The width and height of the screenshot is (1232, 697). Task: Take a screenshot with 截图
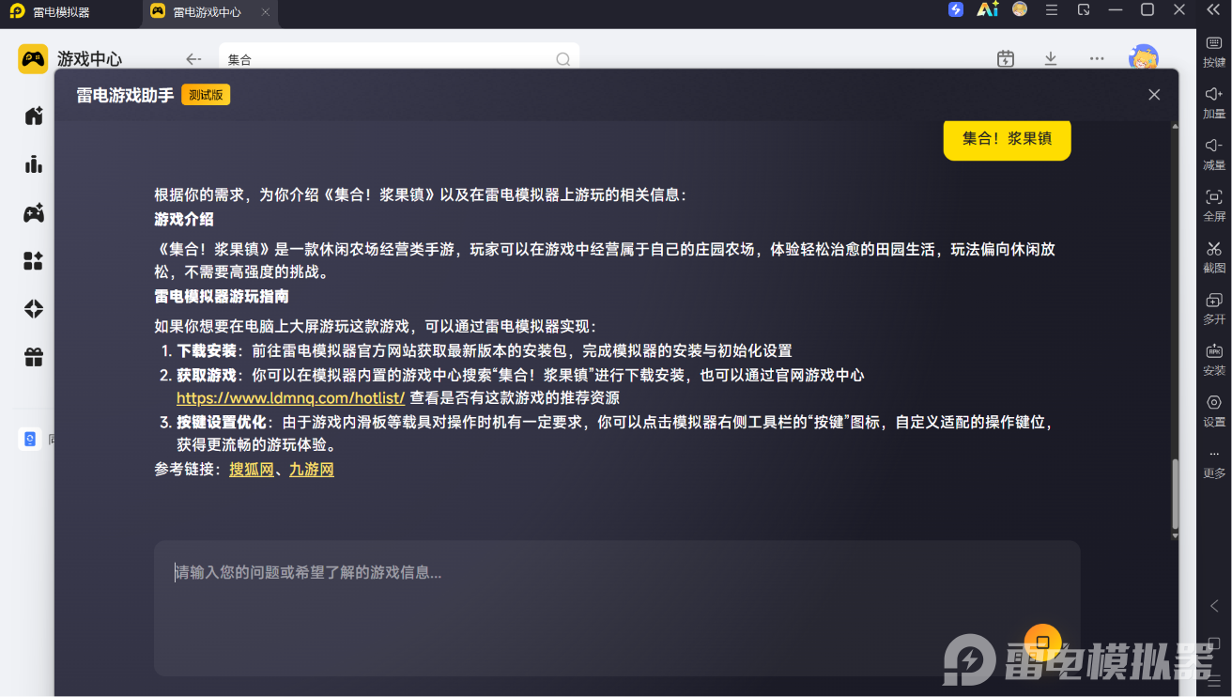point(1214,256)
